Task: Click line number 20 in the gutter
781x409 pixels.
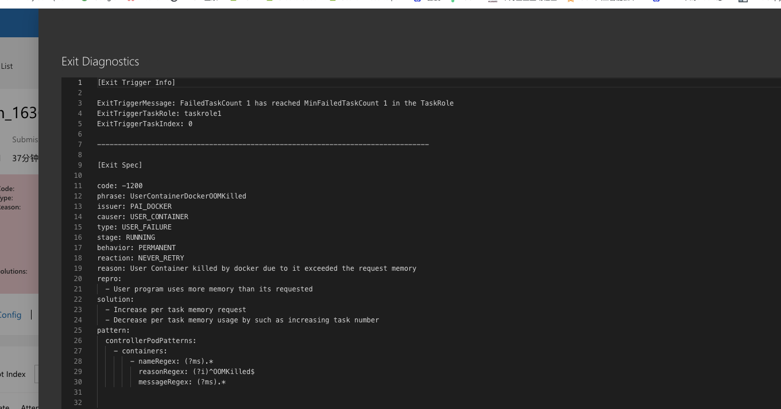Action: click(78, 279)
